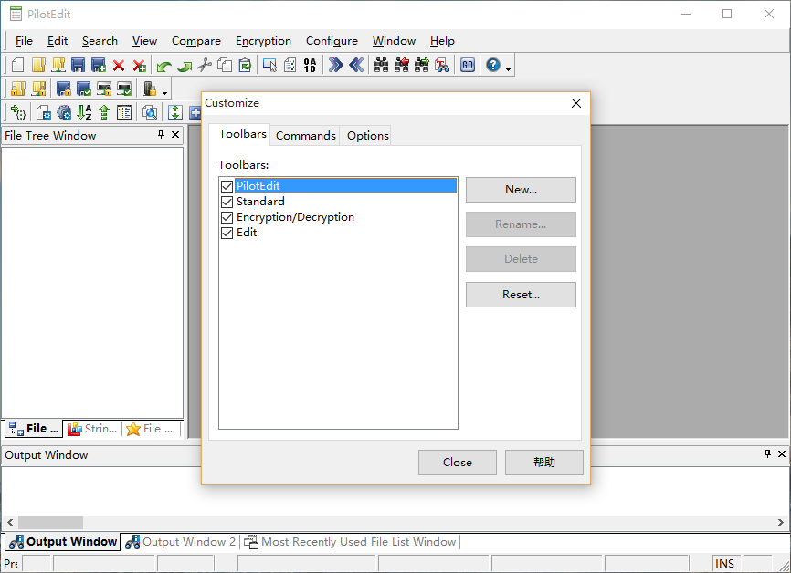The height and width of the screenshot is (573, 791).
Task: Click the red X close-file icon
Action: tap(119, 65)
